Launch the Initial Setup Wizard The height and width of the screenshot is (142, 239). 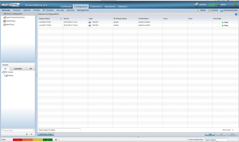(46, 134)
